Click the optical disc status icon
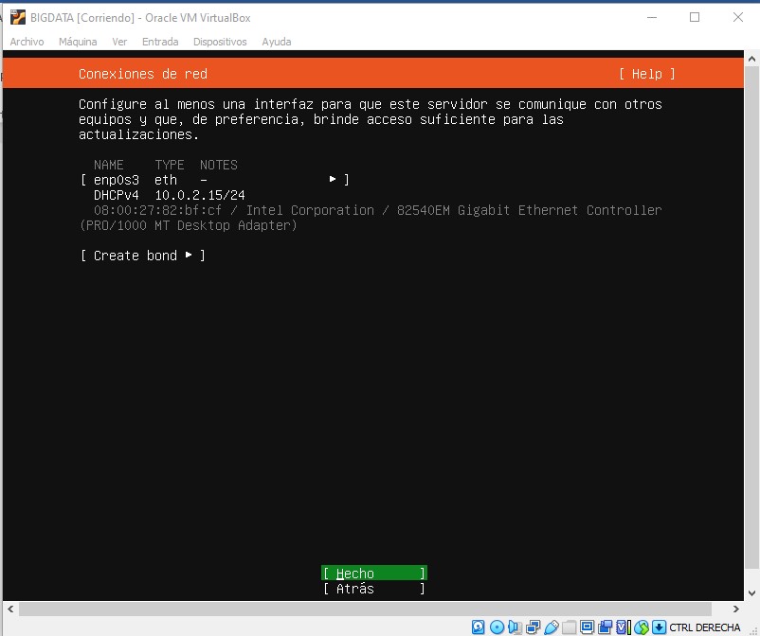Viewport: 760px width, 636px height. pos(497,626)
